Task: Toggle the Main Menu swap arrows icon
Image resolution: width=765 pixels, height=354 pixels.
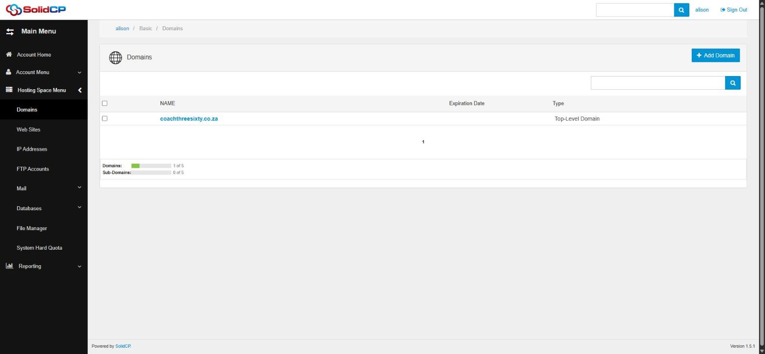Action: [10, 31]
